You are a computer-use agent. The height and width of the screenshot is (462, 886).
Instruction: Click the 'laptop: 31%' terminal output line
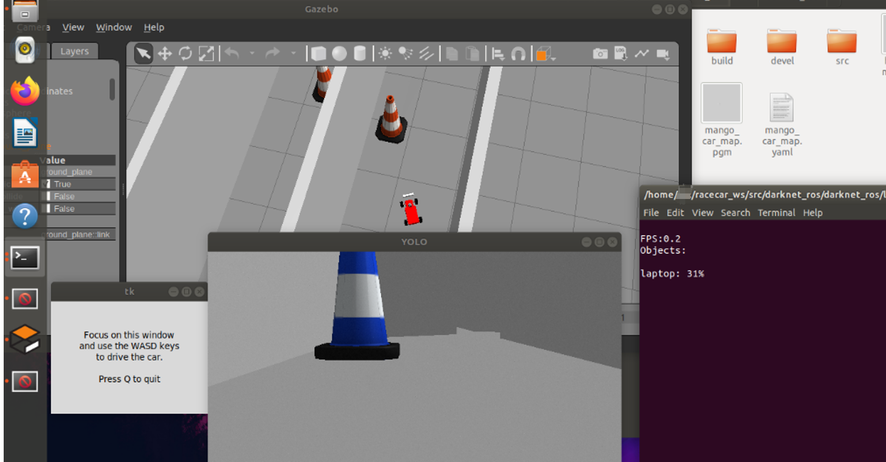pos(672,274)
